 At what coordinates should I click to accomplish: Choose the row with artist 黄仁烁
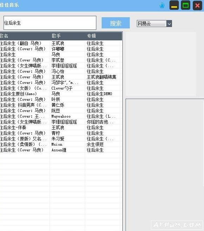60,105
